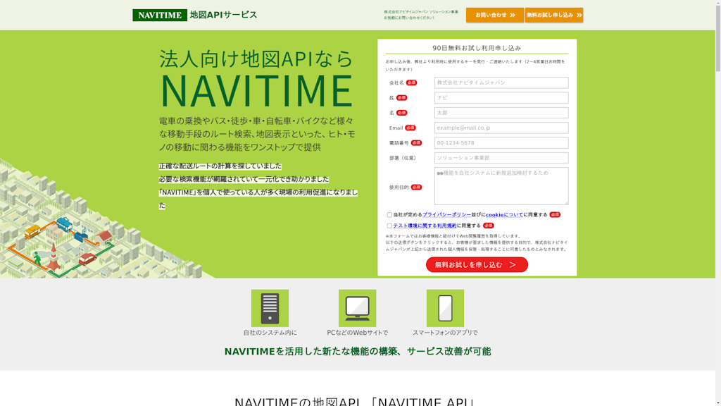
Task: Click the 姓 last name input
Action: coord(501,98)
